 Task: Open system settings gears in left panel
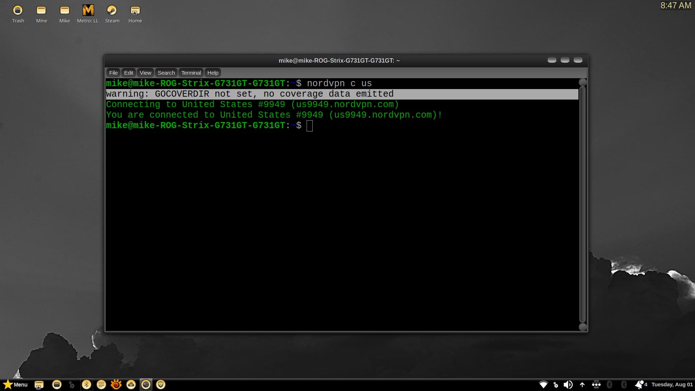point(72,384)
